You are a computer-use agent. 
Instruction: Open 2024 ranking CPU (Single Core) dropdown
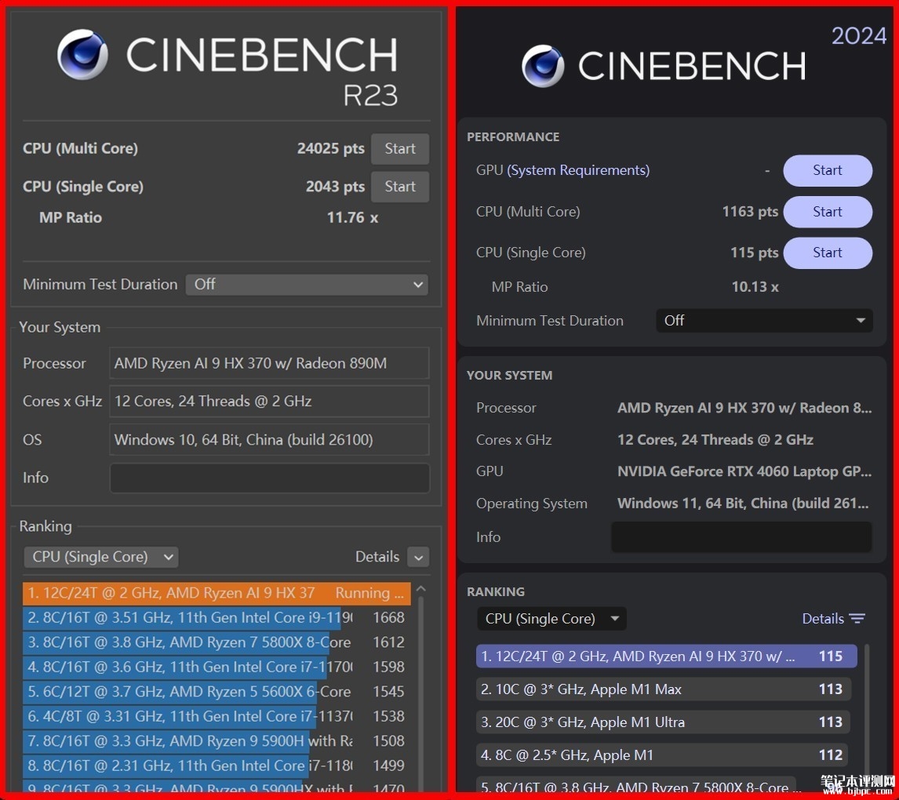point(551,618)
